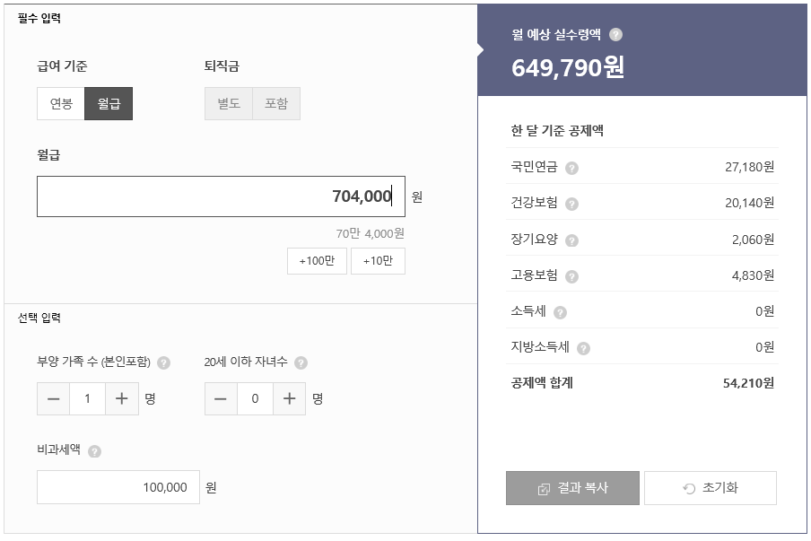Select 월급 salary basis
This screenshot has height=541, width=811.
pos(109,104)
